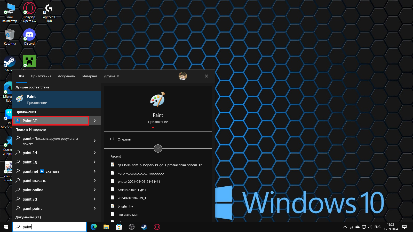Viewport: 413px width, 232px height.
Task: Expand the arrow for 'paint 3д' suggestion
Action: point(95,162)
